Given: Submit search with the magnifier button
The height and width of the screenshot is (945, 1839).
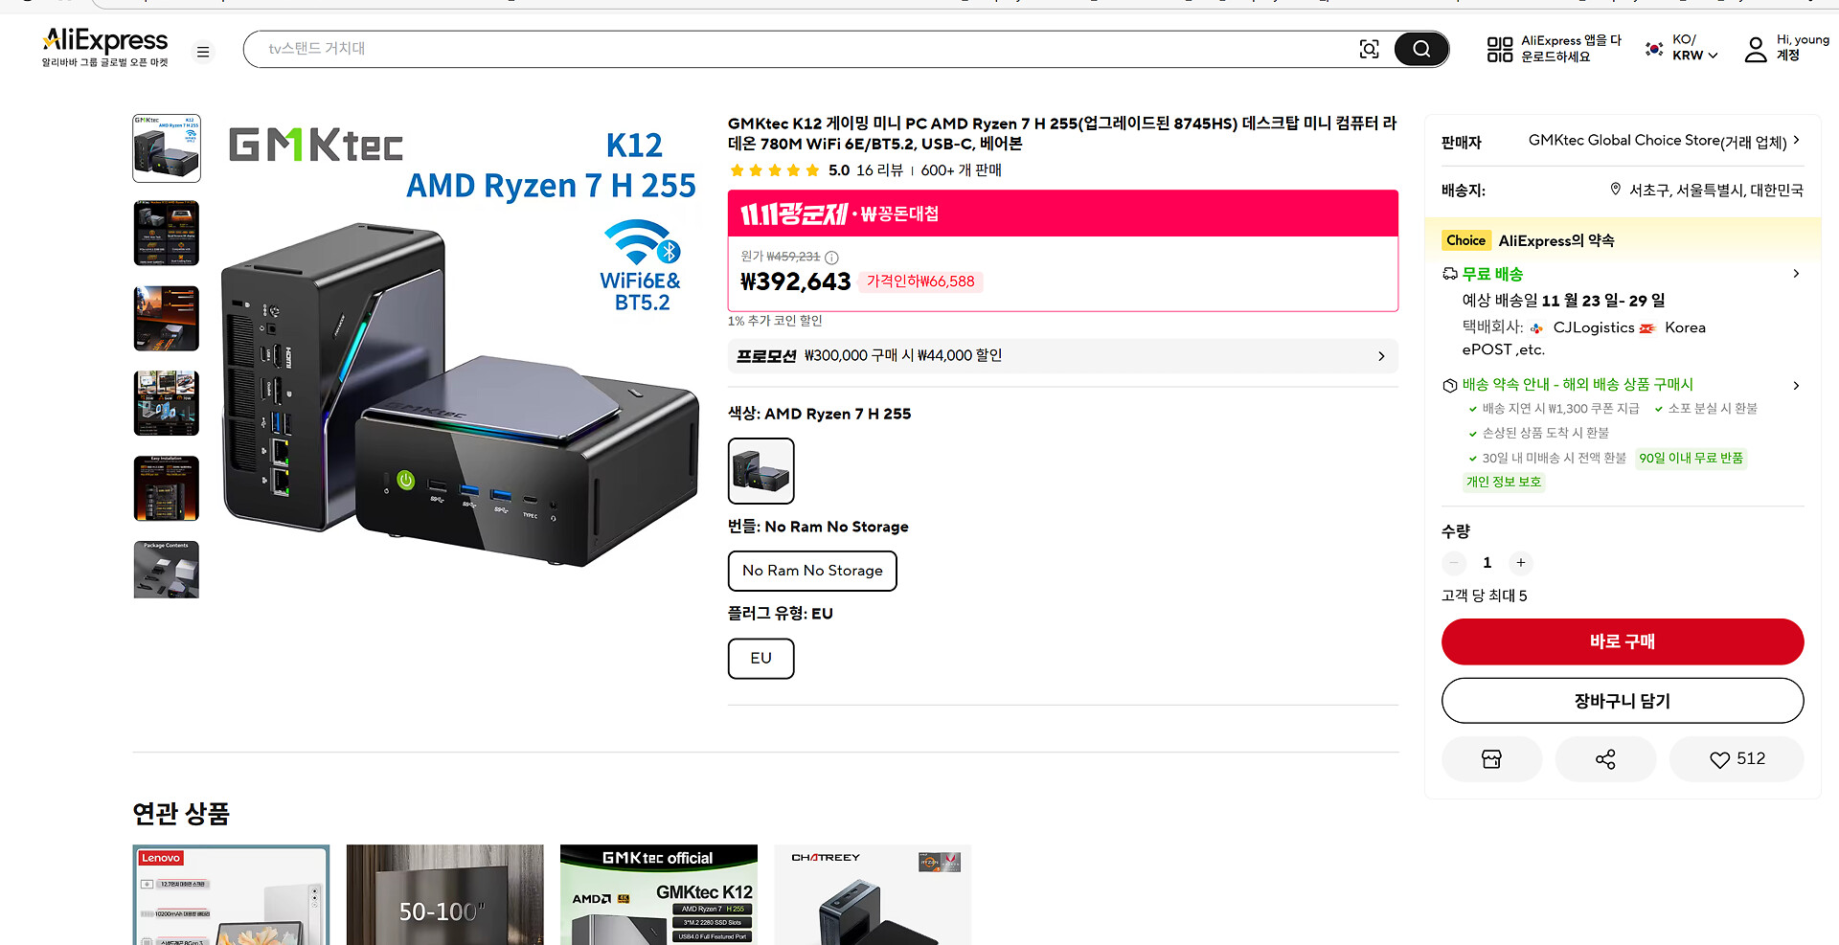Looking at the screenshot, I should (x=1421, y=49).
